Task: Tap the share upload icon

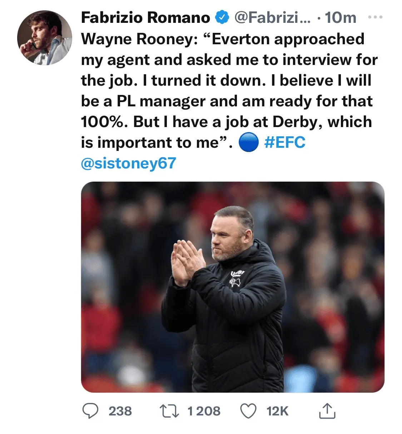Action: click(x=327, y=411)
